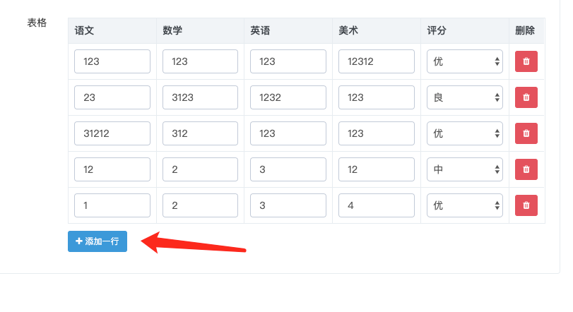Open third row 评分 dropdown
Screen dimensions: 573x312
(x=464, y=133)
